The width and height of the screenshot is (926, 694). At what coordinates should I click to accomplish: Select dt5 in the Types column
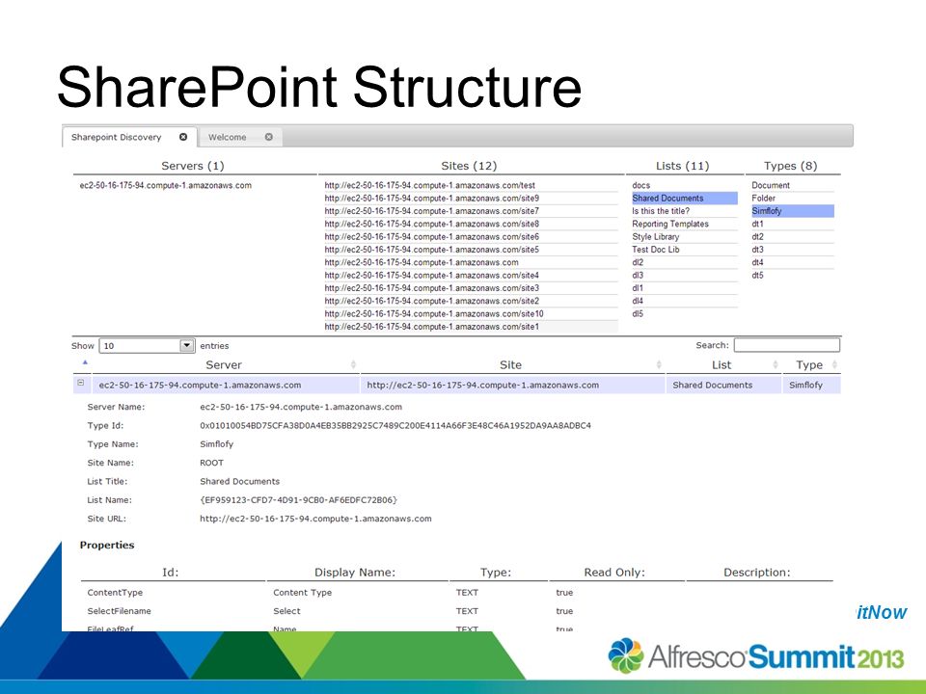pos(758,276)
